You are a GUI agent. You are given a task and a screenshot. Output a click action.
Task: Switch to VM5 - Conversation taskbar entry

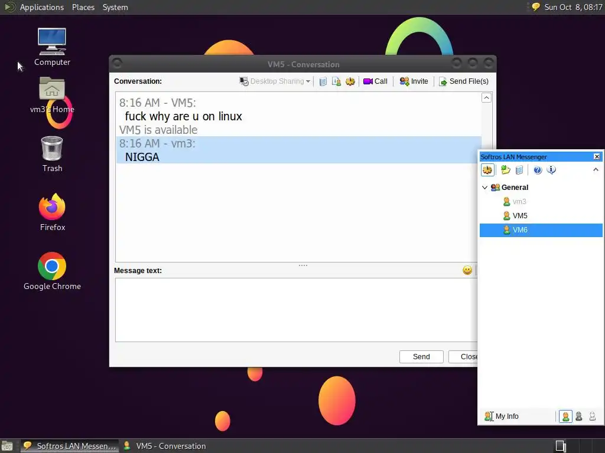pyautogui.click(x=165, y=446)
